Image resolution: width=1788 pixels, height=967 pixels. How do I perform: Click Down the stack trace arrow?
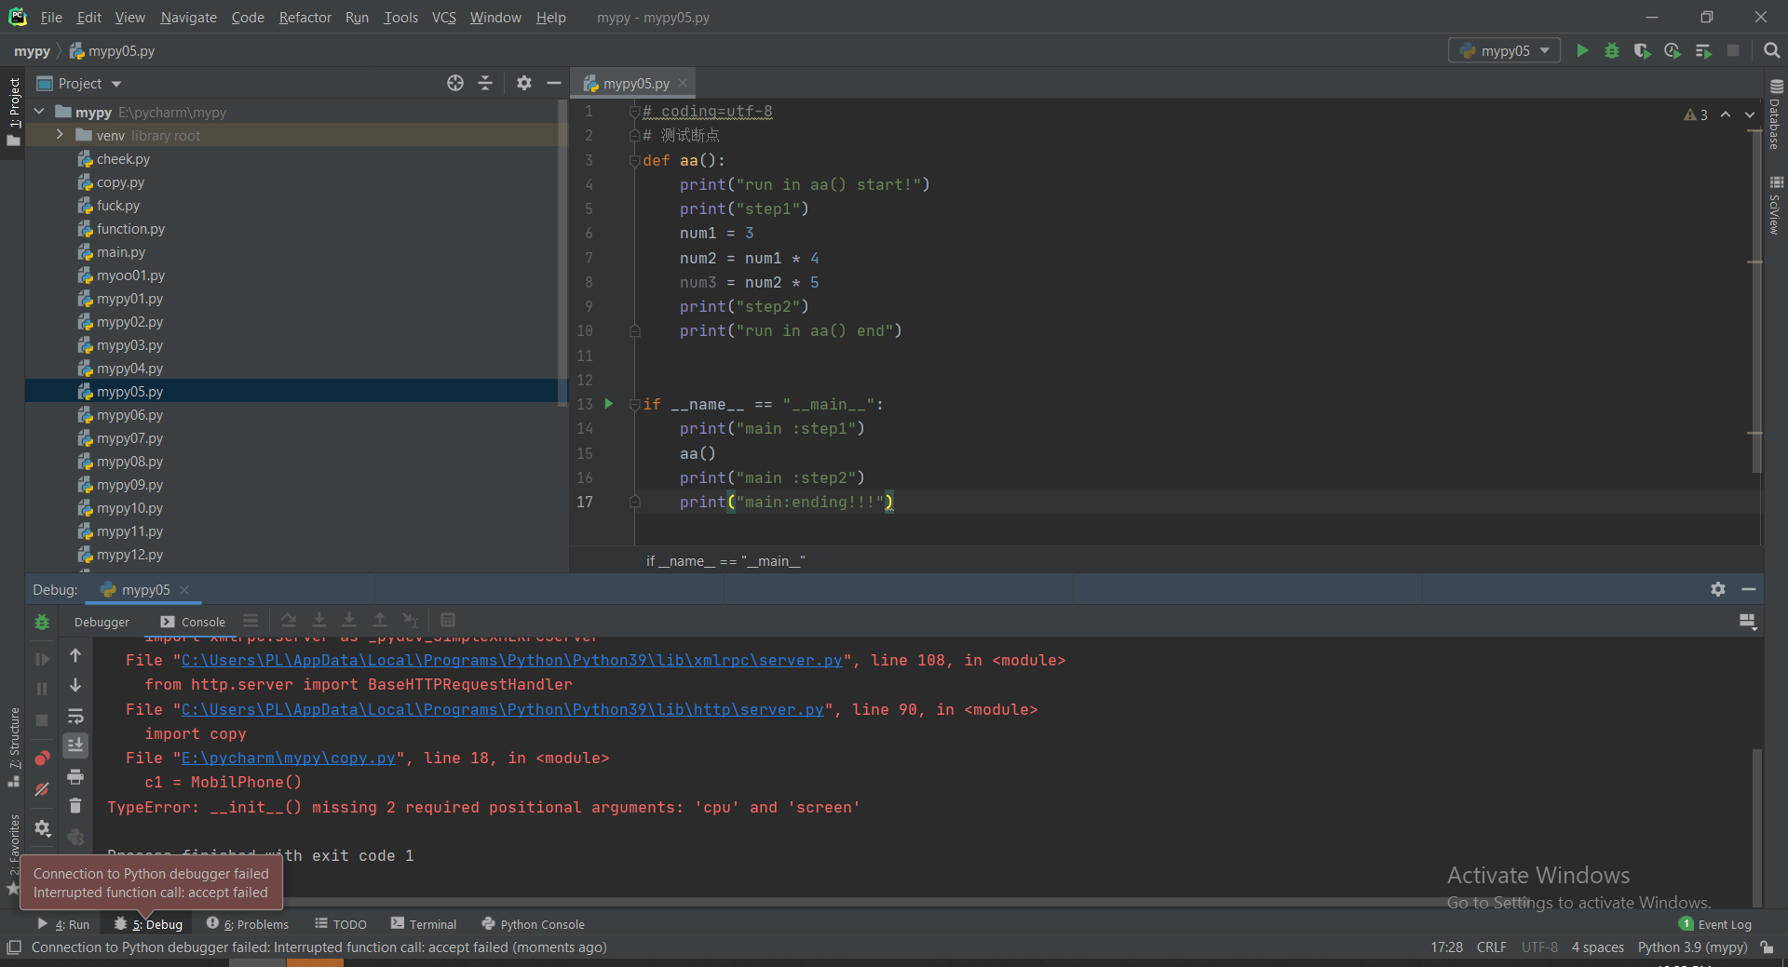tap(75, 686)
